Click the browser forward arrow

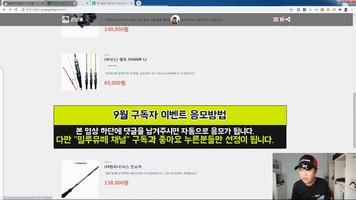(x=10, y=10)
